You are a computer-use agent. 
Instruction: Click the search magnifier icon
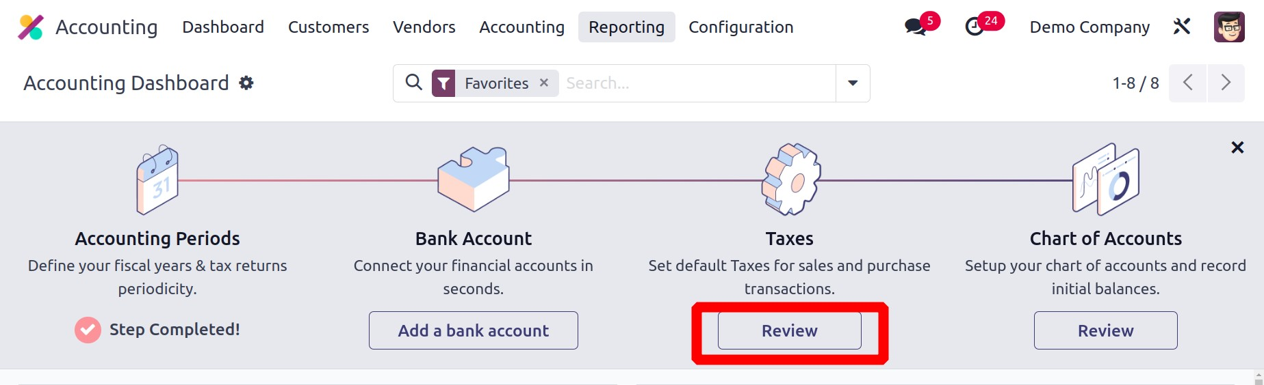(413, 83)
